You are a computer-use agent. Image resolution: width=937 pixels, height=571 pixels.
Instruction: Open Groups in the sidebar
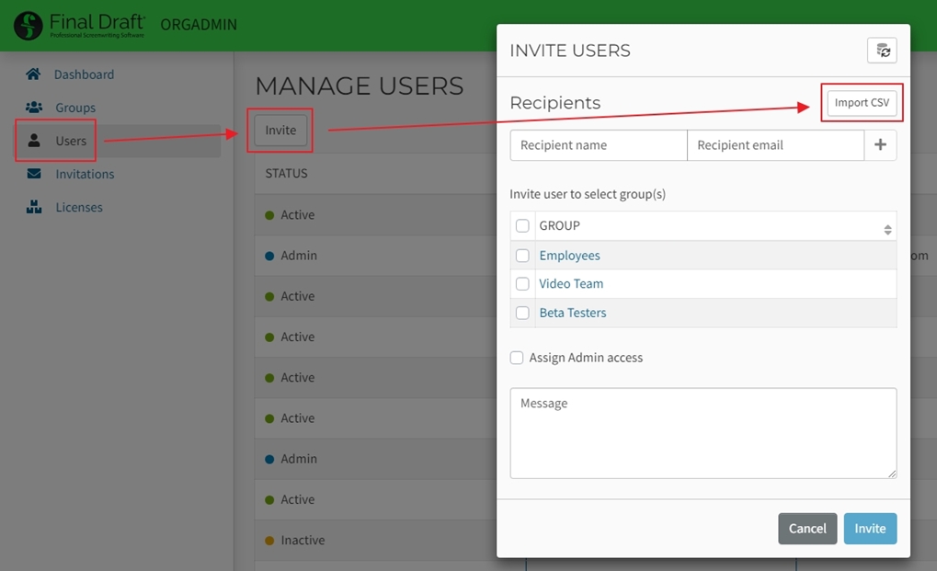click(x=75, y=108)
